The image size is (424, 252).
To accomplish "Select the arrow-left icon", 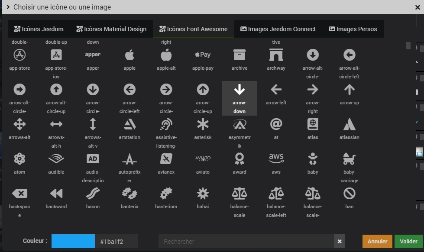I will (x=276, y=90).
